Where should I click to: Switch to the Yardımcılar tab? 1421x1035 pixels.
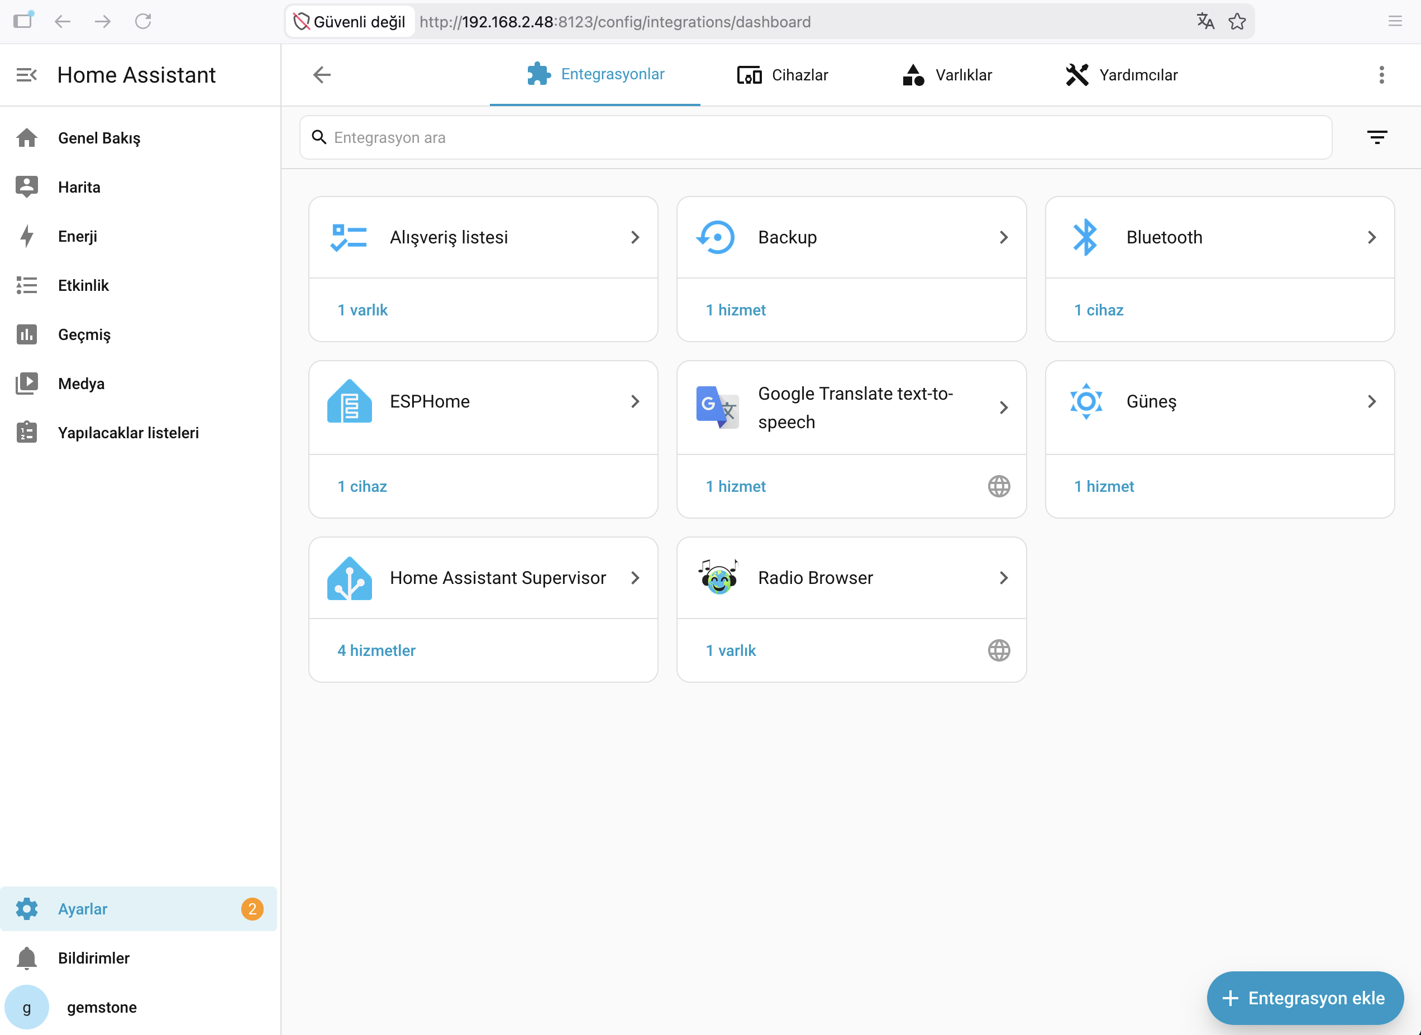[1122, 75]
